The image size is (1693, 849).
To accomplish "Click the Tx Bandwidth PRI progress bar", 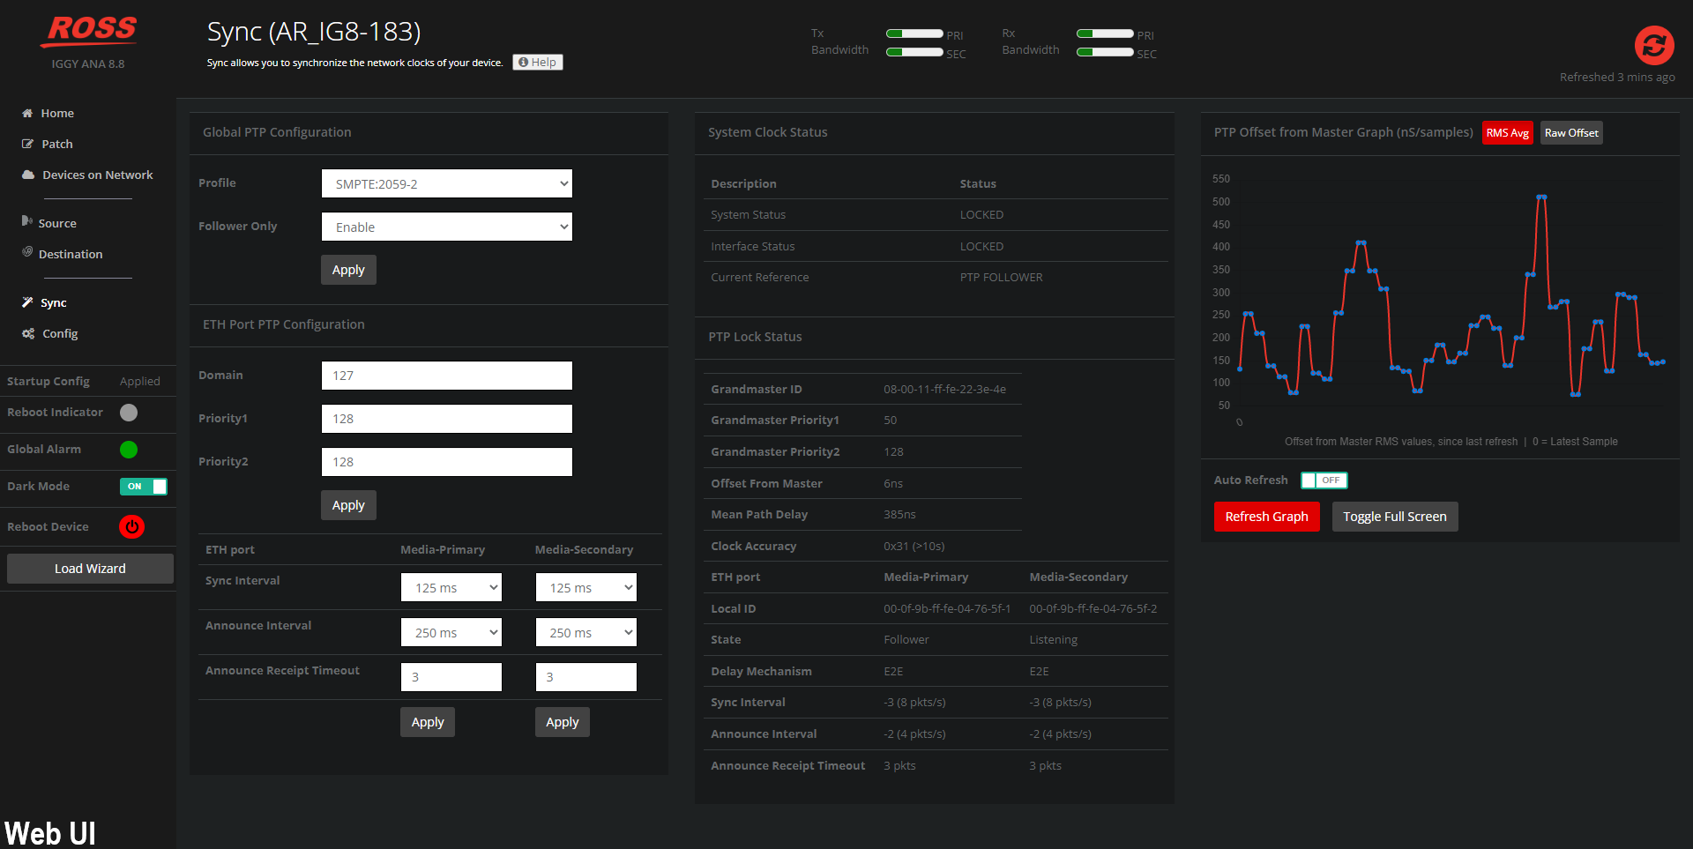I will [914, 34].
